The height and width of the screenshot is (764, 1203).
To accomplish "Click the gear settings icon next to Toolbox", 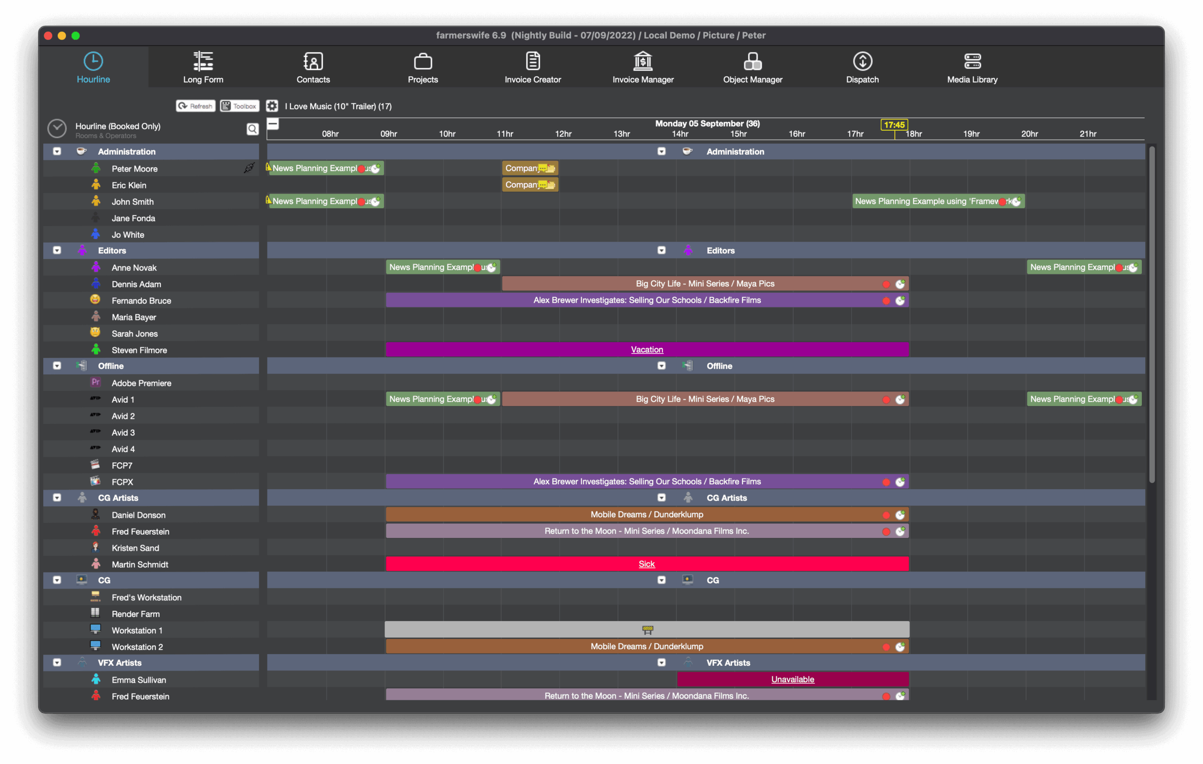I will pos(272,106).
